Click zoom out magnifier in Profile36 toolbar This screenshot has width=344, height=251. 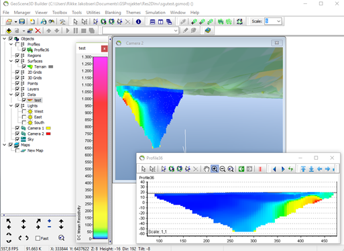point(223,169)
